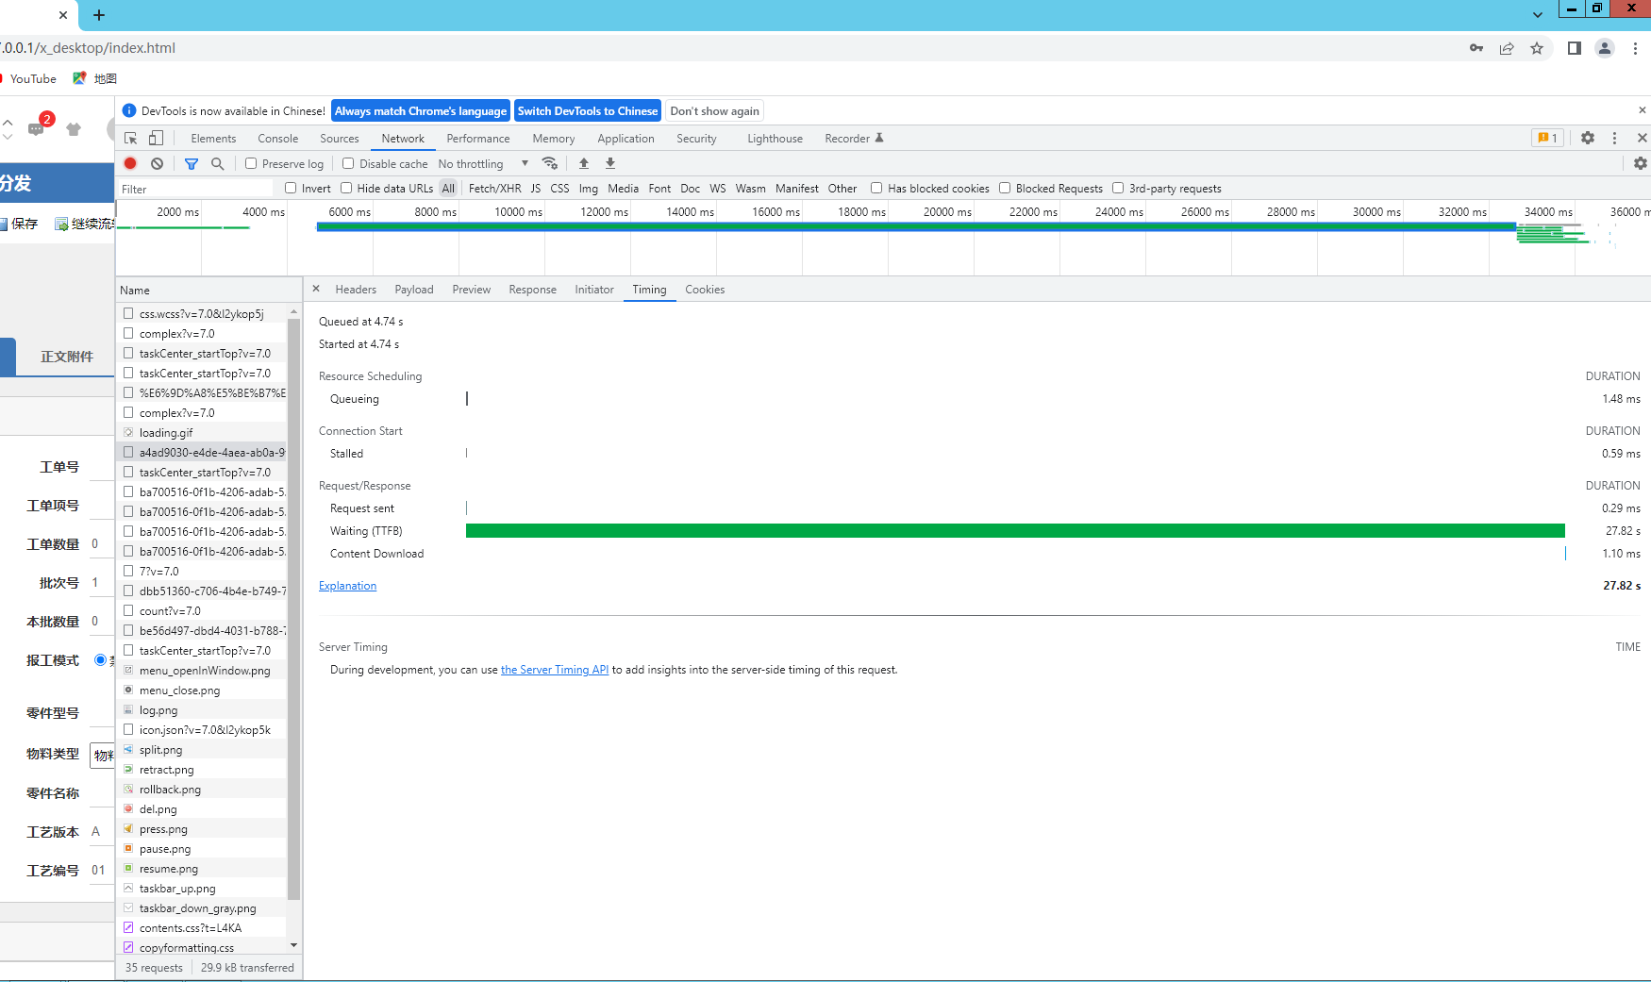The width and height of the screenshot is (1651, 982).
Task: Open the No throttling dropdown
Action: 483,163
